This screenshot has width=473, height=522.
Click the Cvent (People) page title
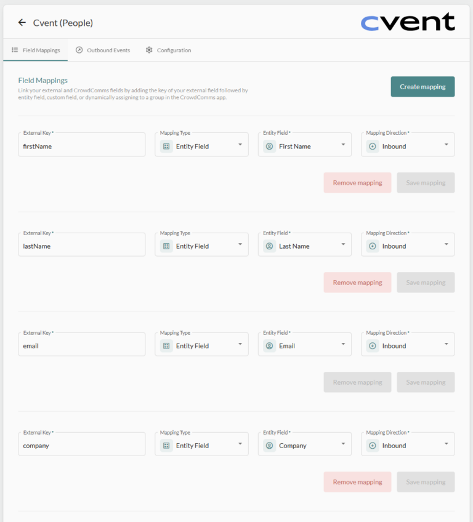coord(63,23)
